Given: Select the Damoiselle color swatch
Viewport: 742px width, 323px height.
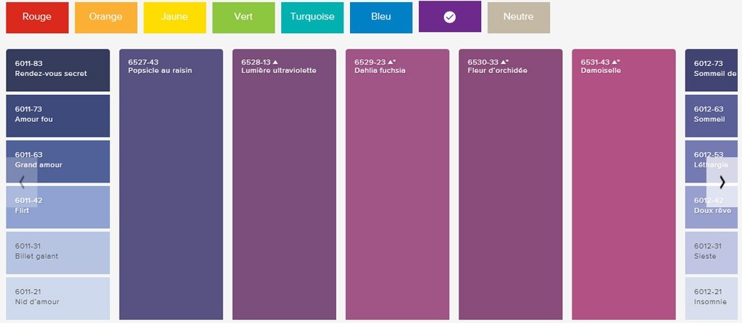Looking at the screenshot, I should pyautogui.click(x=624, y=185).
